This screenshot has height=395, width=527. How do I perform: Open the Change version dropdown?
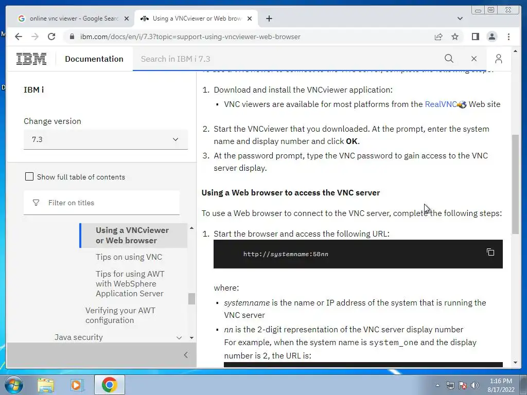click(x=106, y=139)
